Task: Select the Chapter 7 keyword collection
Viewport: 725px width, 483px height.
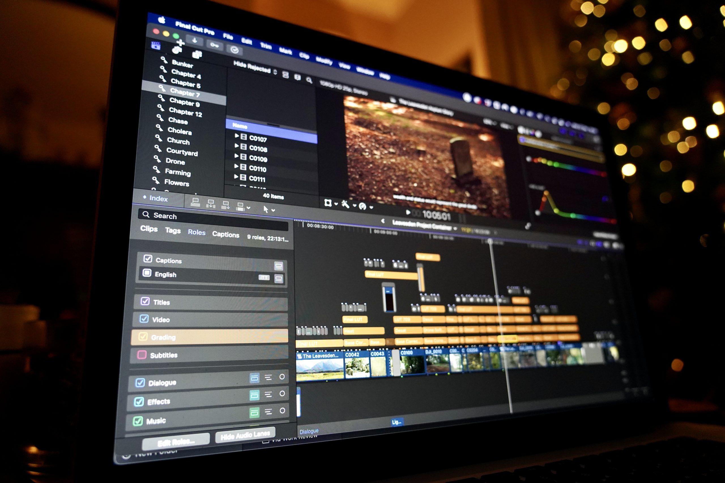Action: click(184, 93)
